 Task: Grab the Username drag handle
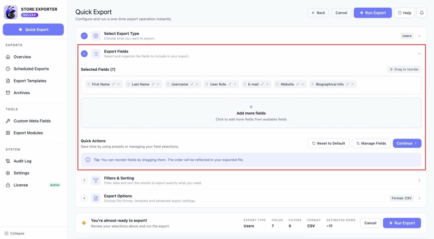point(168,84)
